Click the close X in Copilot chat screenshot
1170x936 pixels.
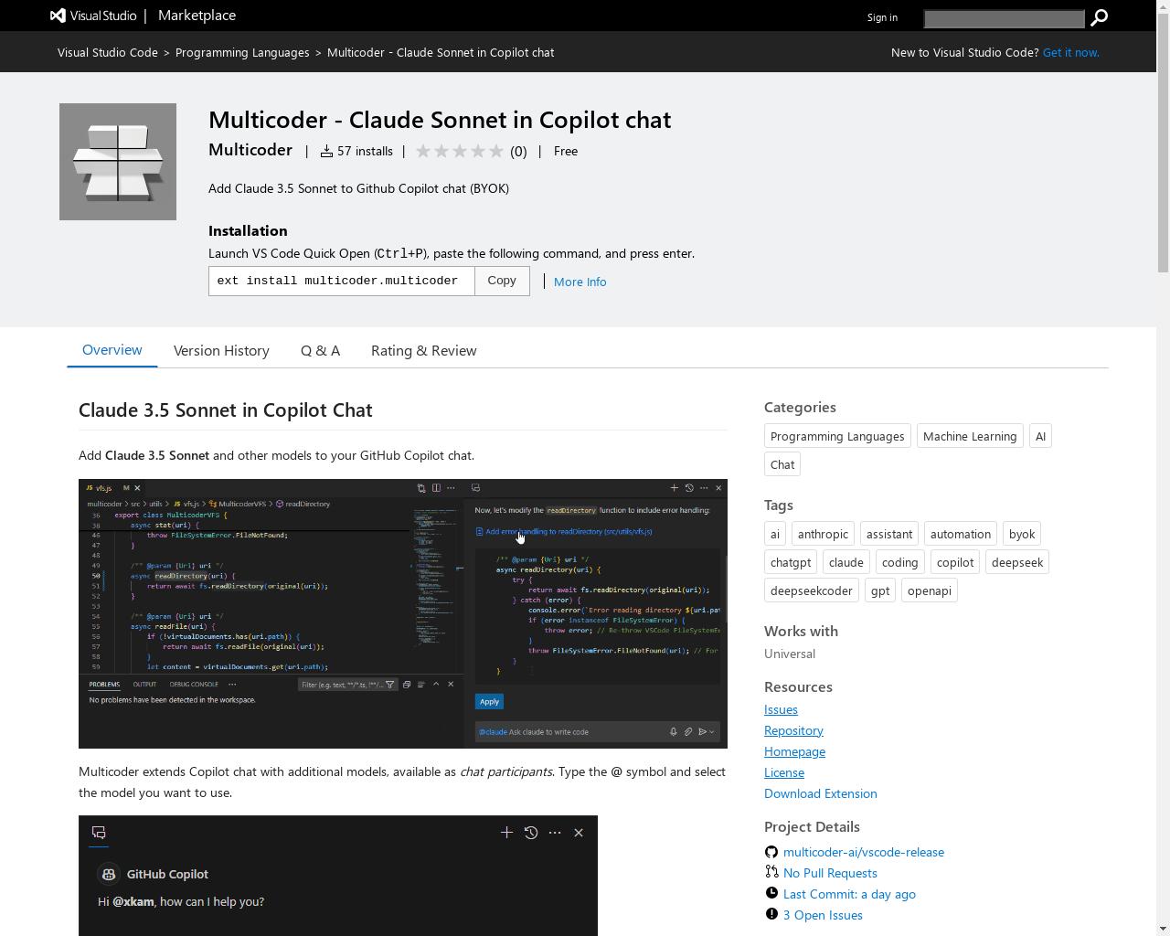point(579,833)
